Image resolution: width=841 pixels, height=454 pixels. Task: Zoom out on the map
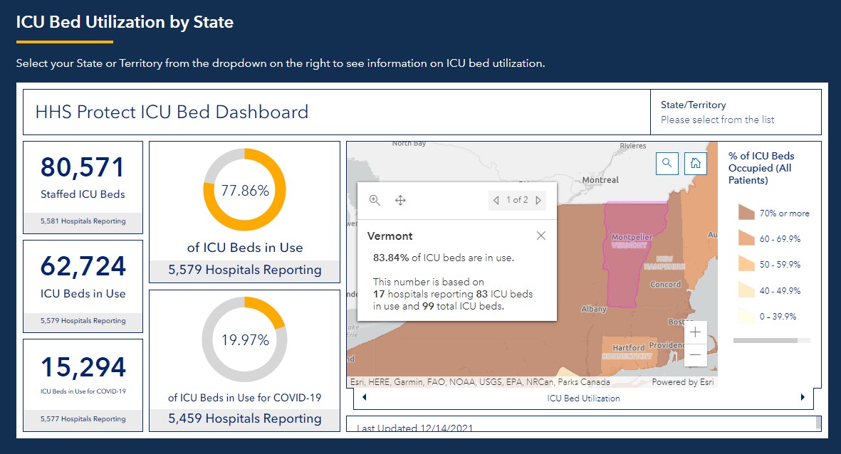695,354
